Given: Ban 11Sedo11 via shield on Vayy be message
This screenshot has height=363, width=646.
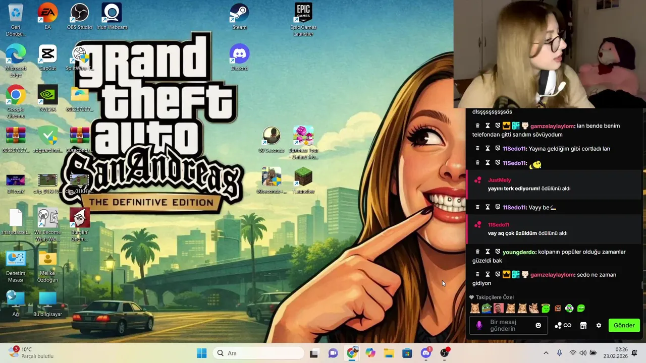Looking at the screenshot, I should pos(498,207).
